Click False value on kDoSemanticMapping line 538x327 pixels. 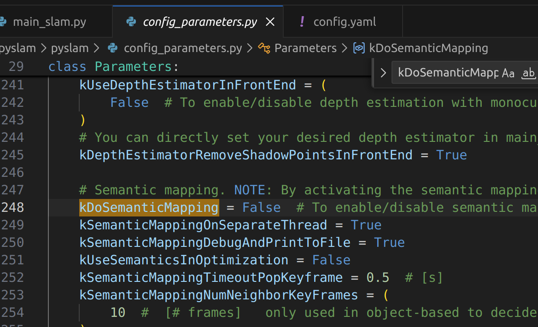pyautogui.click(x=262, y=208)
